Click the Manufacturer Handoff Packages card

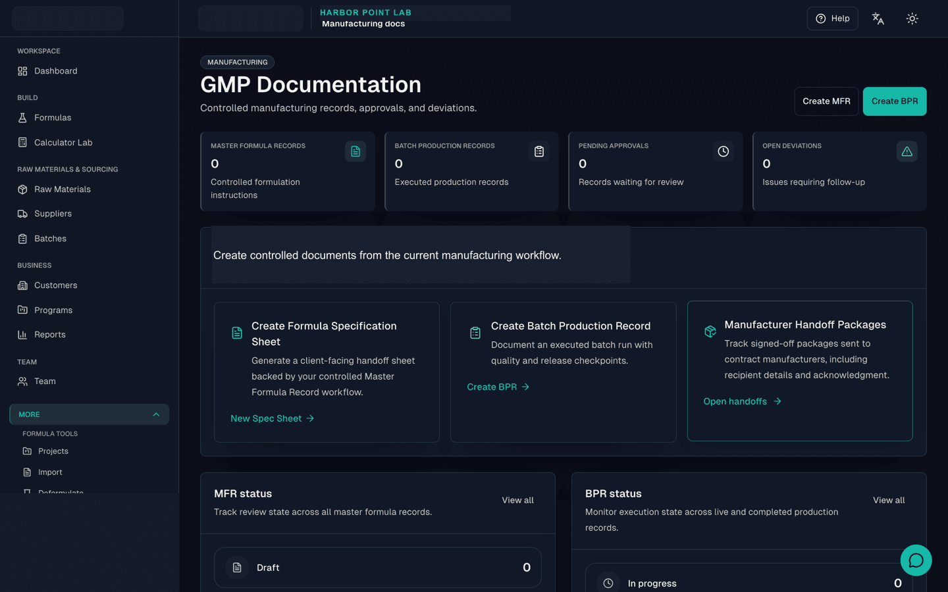[800, 371]
